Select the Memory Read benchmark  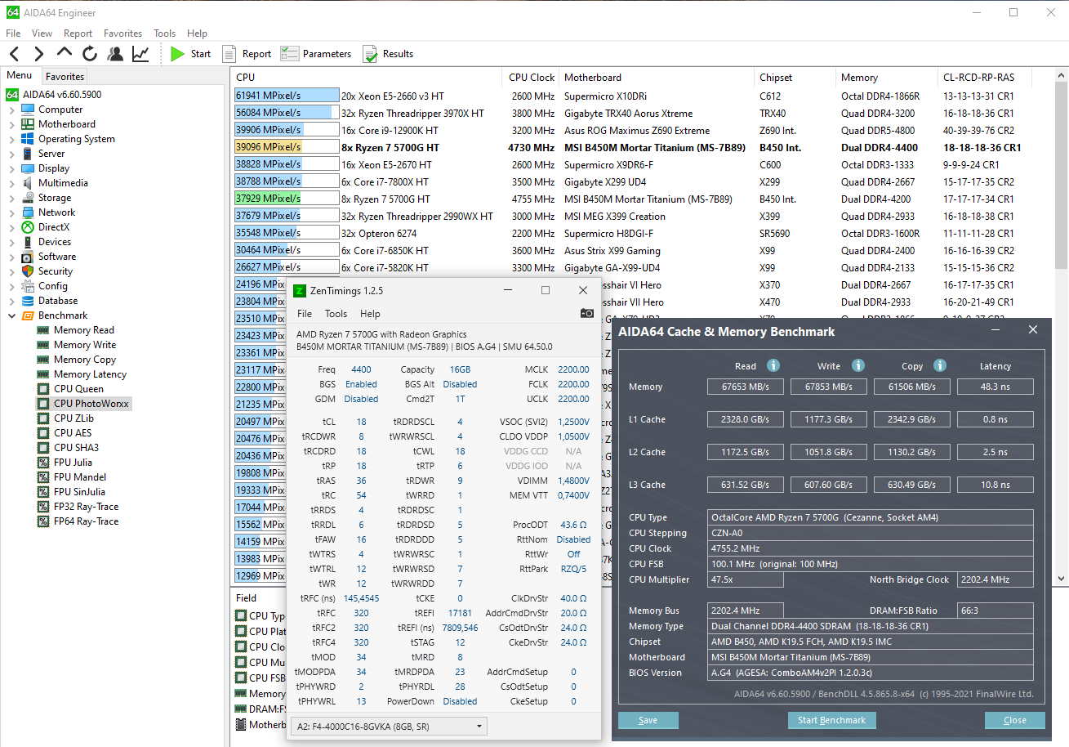pos(83,330)
